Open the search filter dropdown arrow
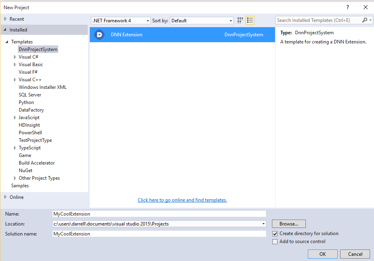The height and width of the screenshot is (261, 374). click(370, 20)
